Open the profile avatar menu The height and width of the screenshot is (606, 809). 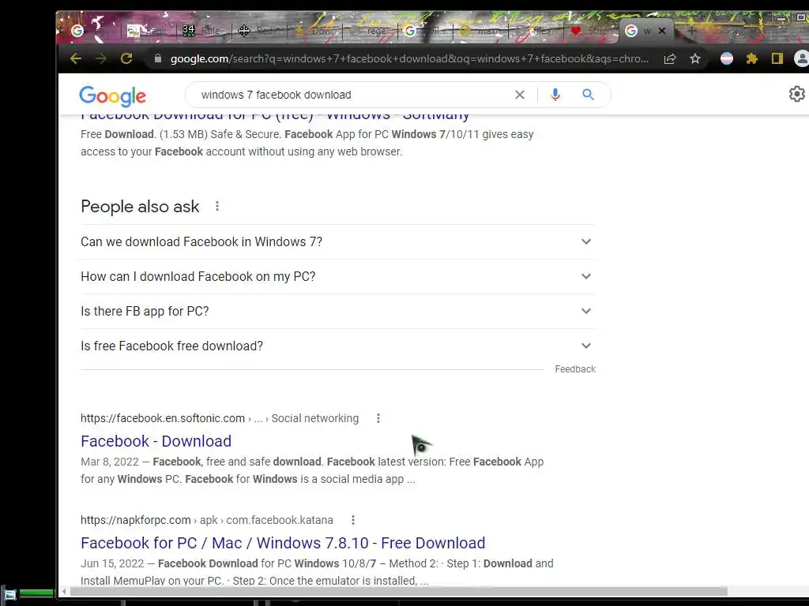(x=802, y=58)
